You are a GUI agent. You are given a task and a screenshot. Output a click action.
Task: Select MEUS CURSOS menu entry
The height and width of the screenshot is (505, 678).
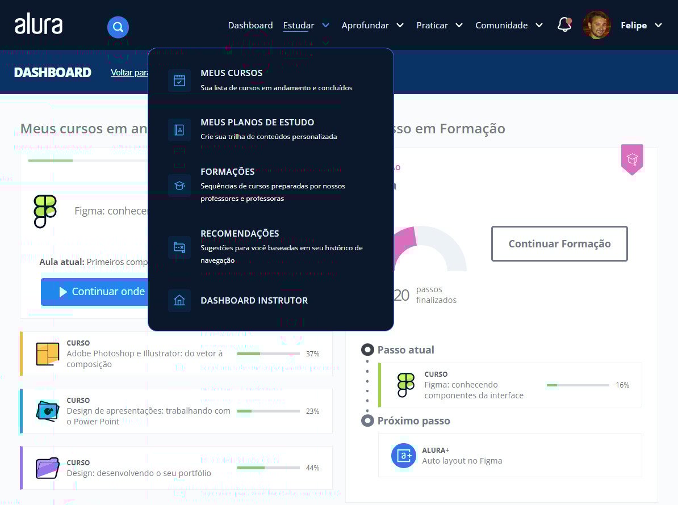click(x=271, y=81)
